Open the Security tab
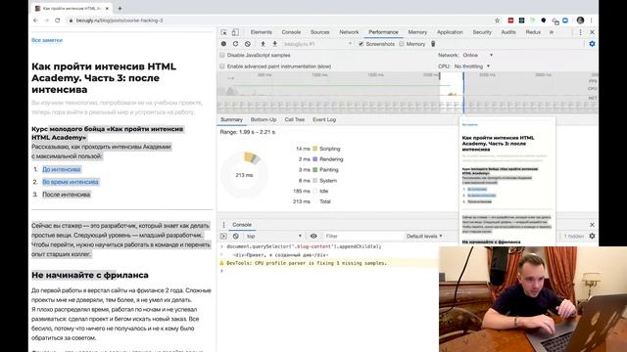The height and width of the screenshot is (352, 627). pos(482,32)
